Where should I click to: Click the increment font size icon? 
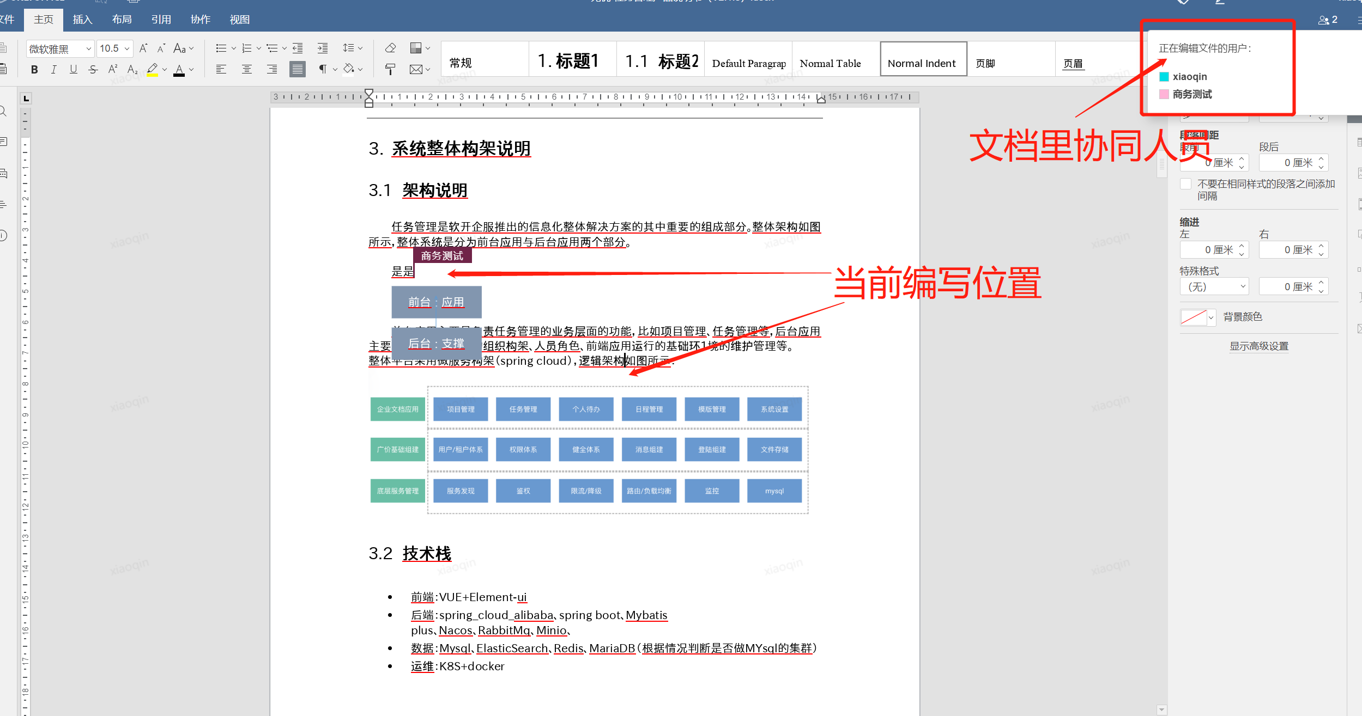point(143,48)
